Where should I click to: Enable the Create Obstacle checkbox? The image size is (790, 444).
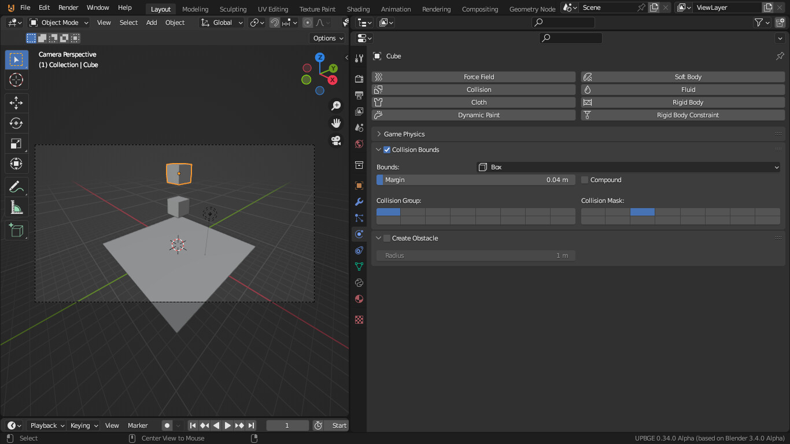[x=387, y=238]
